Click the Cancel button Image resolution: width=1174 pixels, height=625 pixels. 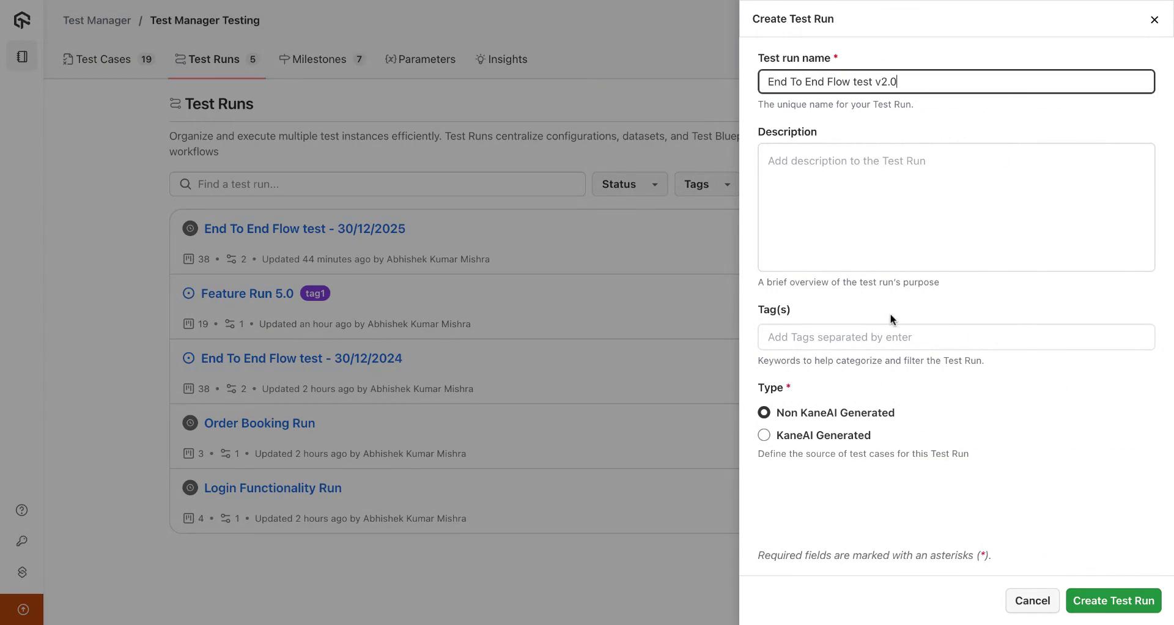(x=1032, y=601)
